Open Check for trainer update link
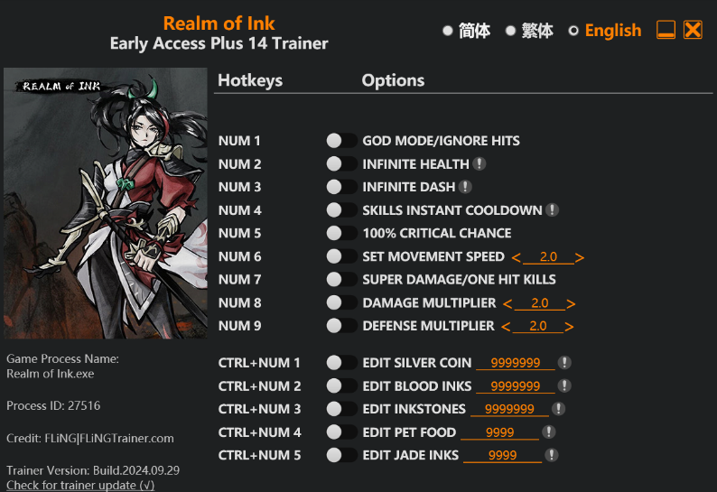Image resolution: width=717 pixels, height=492 pixels. 80,486
